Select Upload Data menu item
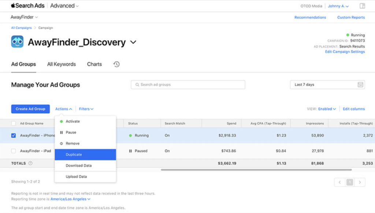375x213 pixels. [x=85, y=177]
